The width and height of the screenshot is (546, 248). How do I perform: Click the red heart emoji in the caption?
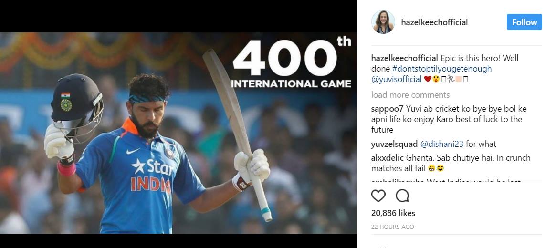(428, 79)
